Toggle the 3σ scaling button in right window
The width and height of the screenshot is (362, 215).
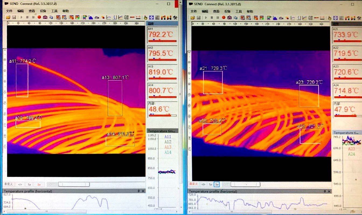coord(217,184)
